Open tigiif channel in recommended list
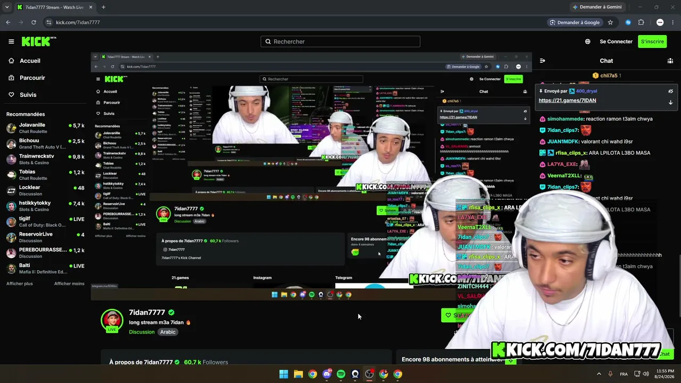 click(x=45, y=222)
